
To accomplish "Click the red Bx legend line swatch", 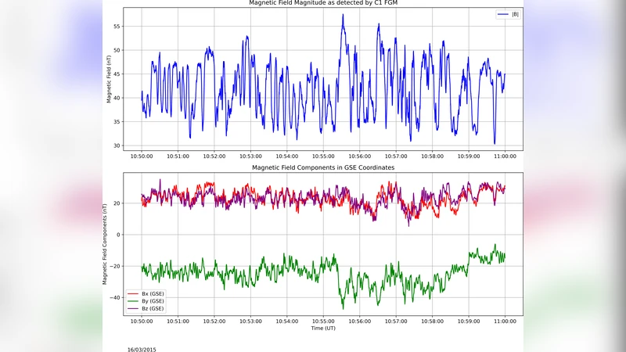I will [133, 293].
